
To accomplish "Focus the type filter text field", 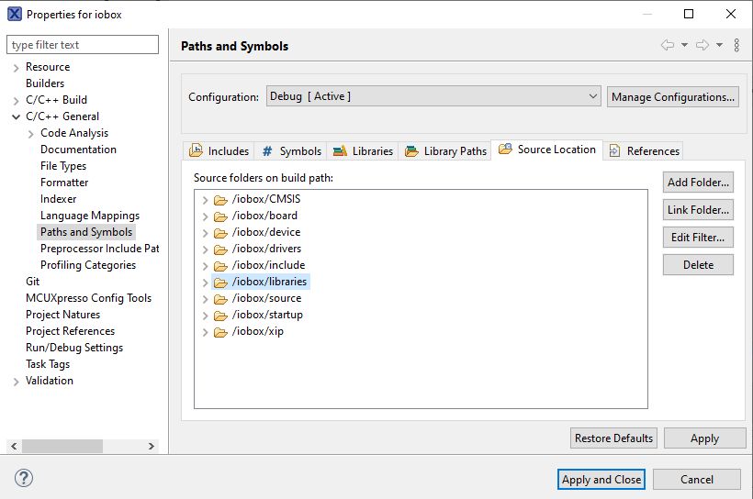I will click(x=83, y=45).
